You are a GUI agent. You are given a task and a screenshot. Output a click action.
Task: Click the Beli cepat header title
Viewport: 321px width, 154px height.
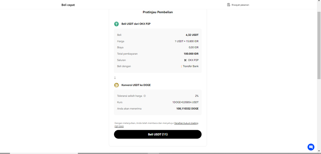pyautogui.click(x=68, y=5)
